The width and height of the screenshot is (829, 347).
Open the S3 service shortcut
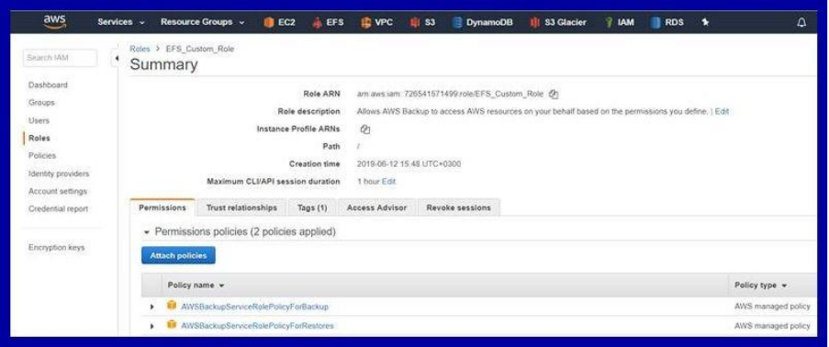coord(422,22)
